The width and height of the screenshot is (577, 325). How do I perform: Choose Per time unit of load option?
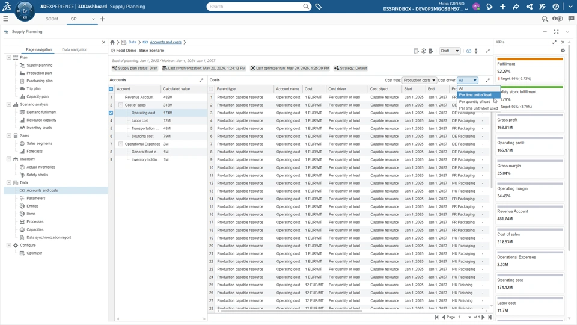pyautogui.click(x=478, y=95)
